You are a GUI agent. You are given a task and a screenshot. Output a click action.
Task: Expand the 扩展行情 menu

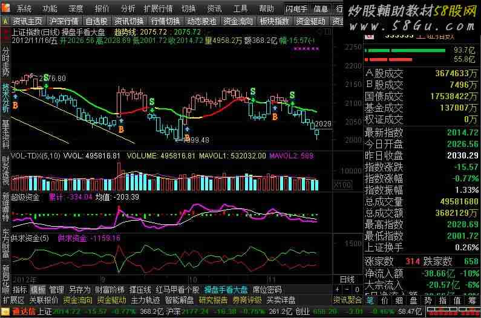click(158, 8)
